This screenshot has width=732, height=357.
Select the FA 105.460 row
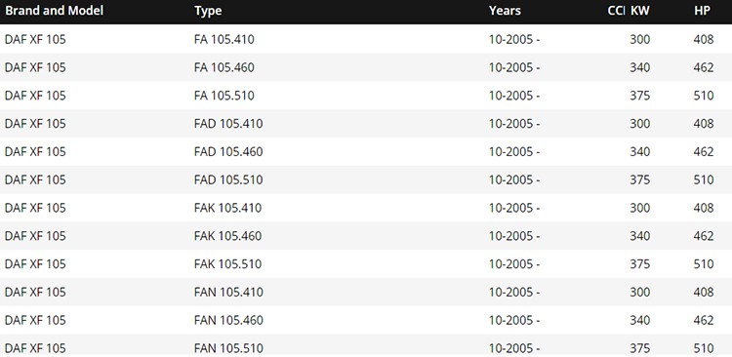click(x=366, y=67)
